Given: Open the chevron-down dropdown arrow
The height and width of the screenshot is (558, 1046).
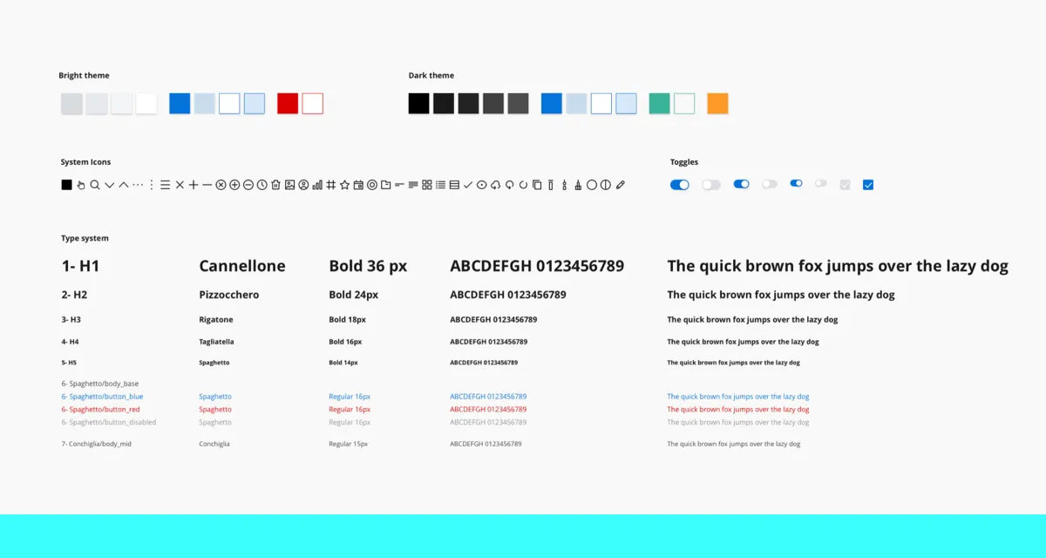Looking at the screenshot, I should point(110,184).
